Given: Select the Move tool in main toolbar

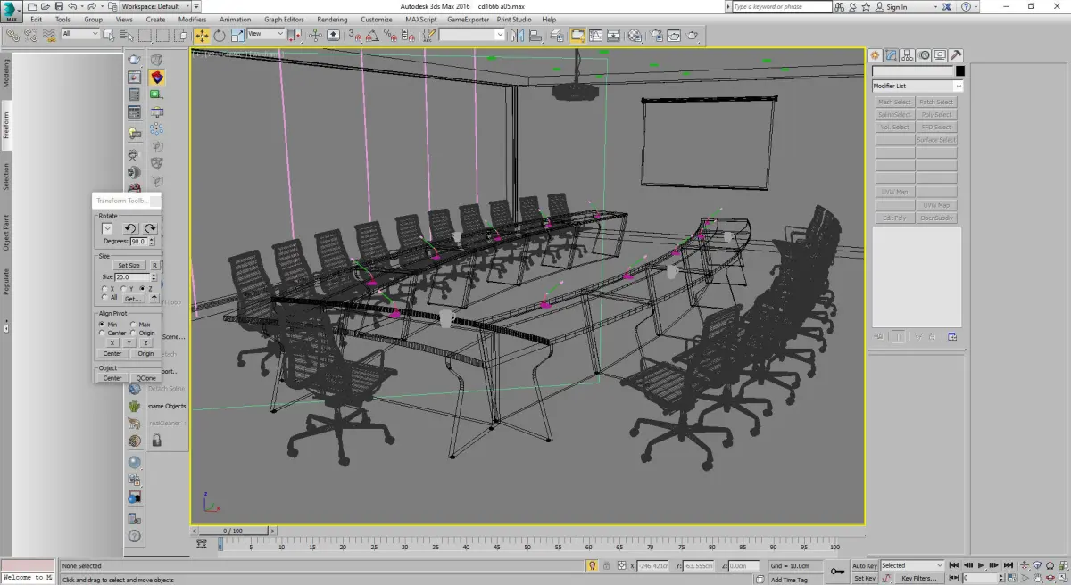Looking at the screenshot, I should (x=202, y=36).
